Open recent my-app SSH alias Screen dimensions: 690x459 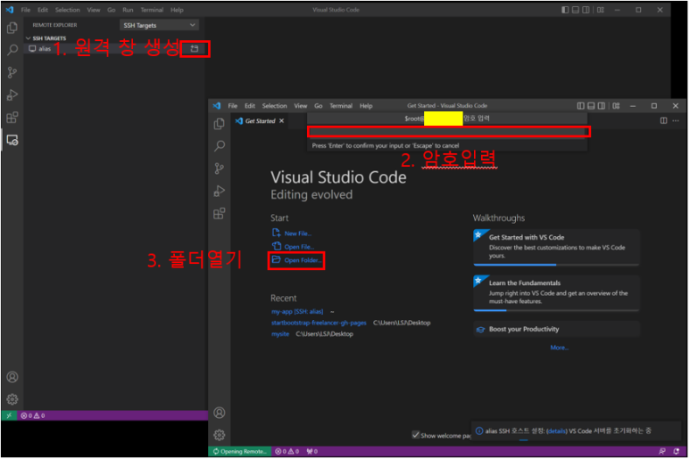pyautogui.click(x=297, y=311)
